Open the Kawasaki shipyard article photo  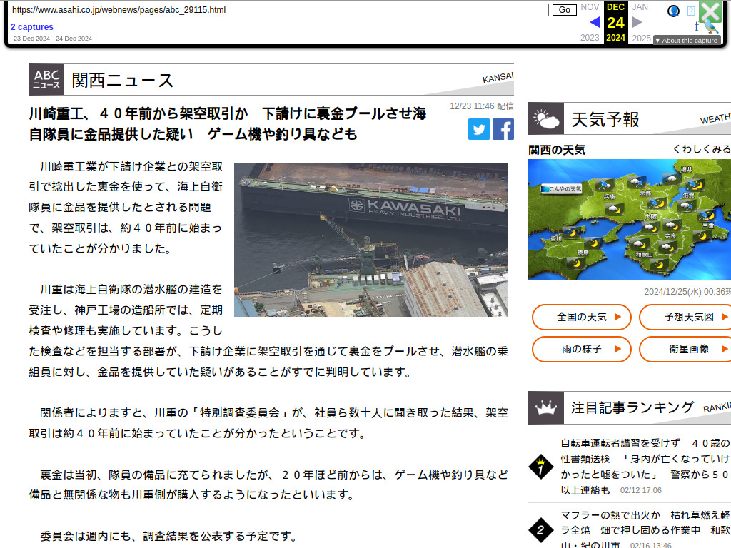click(371, 239)
